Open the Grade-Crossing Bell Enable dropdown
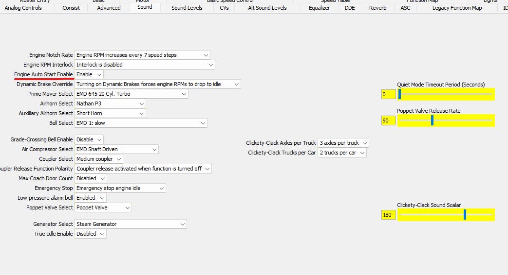Image resolution: width=508 pixels, height=275 pixels. pyautogui.click(x=89, y=139)
